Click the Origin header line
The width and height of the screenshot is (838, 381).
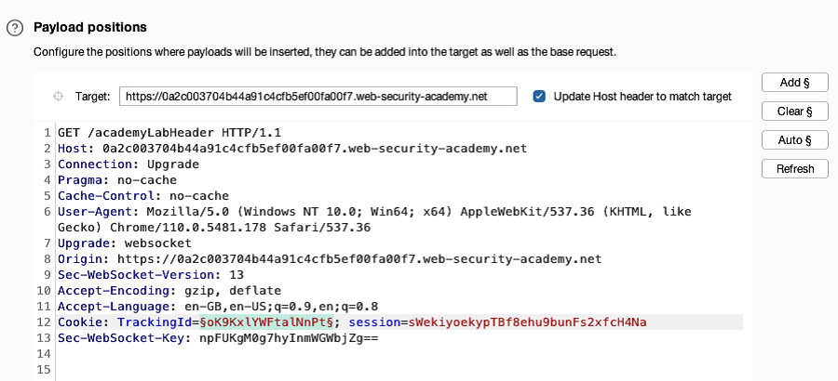click(x=330, y=259)
